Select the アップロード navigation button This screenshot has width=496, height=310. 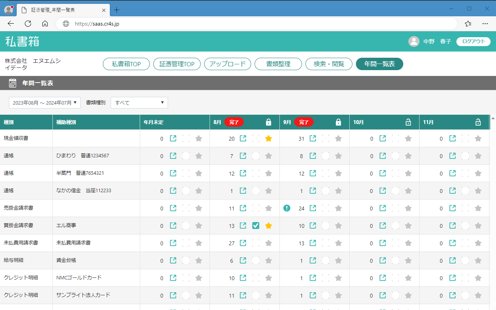(227, 64)
